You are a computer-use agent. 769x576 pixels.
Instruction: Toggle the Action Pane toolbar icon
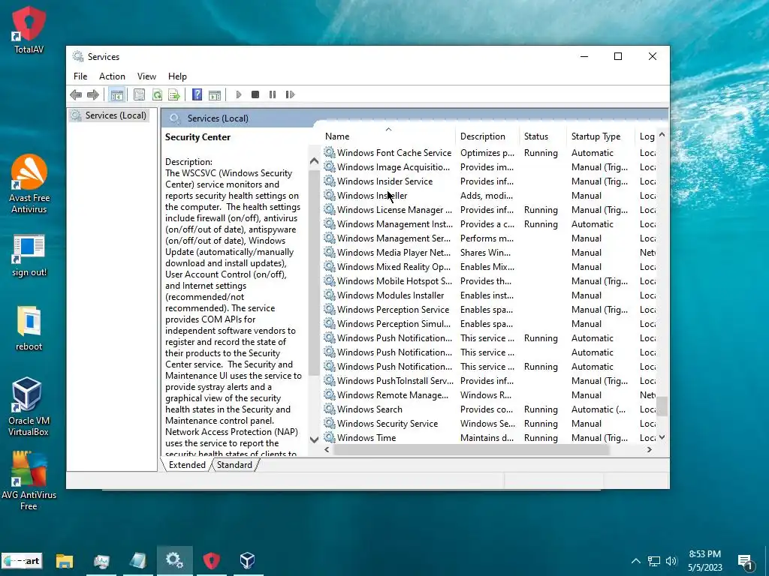point(215,95)
